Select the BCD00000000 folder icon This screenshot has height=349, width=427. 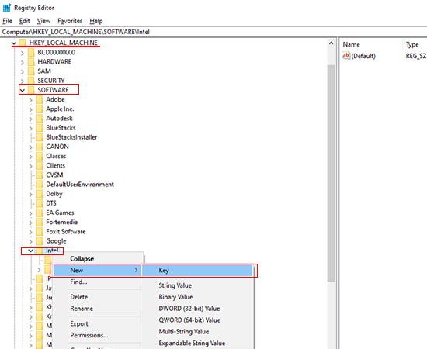[x=31, y=52]
